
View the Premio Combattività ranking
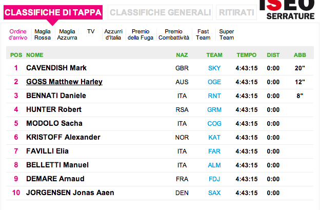coord(174,34)
